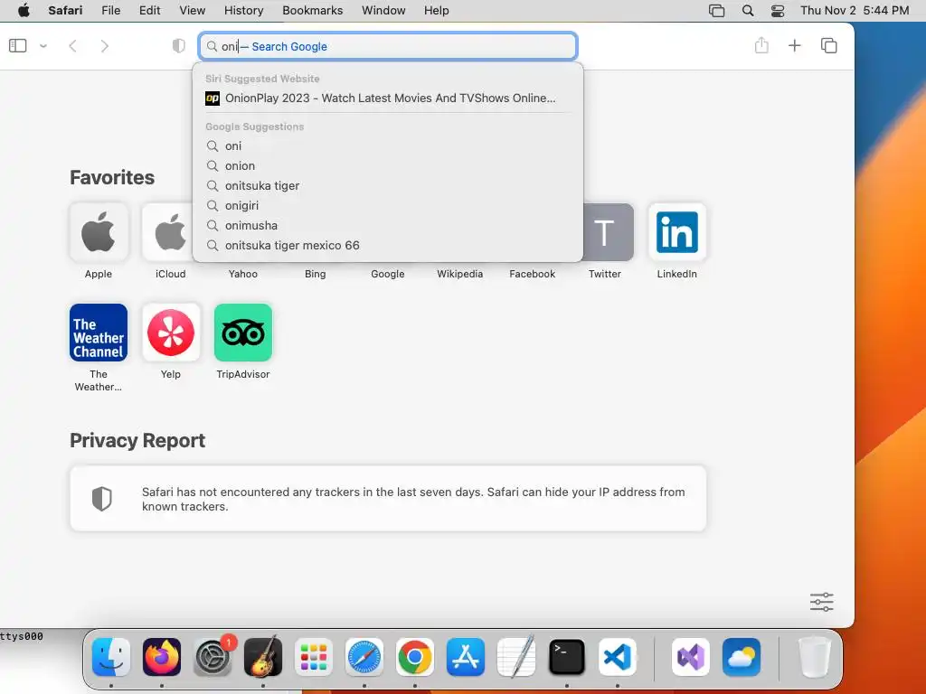The height and width of the screenshot is (694, 926).
Task: Open the Apple favorite
Action: (x=98, y=232)
